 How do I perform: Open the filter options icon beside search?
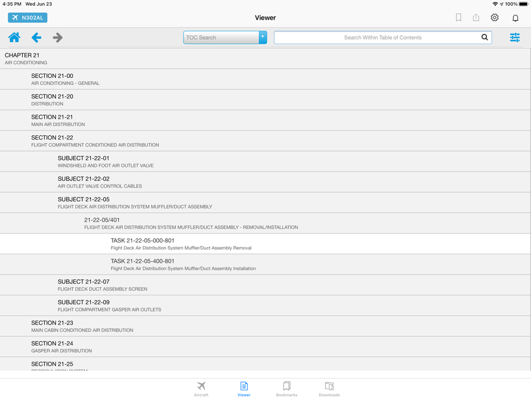(x=514, y=37)
